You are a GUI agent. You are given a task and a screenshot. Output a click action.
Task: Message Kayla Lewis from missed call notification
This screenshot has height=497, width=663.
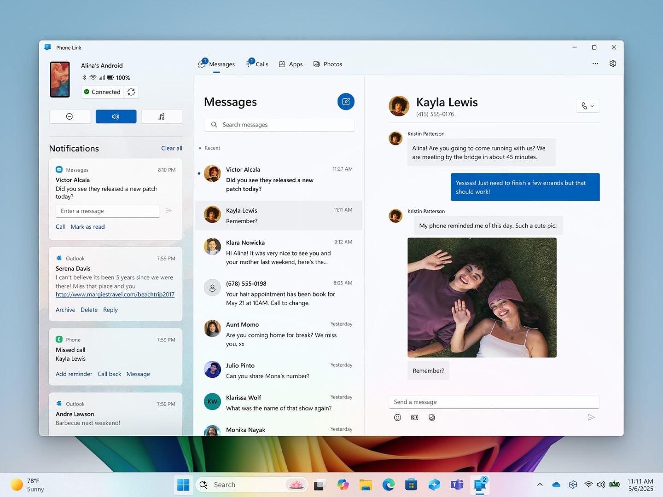(138, 374)
